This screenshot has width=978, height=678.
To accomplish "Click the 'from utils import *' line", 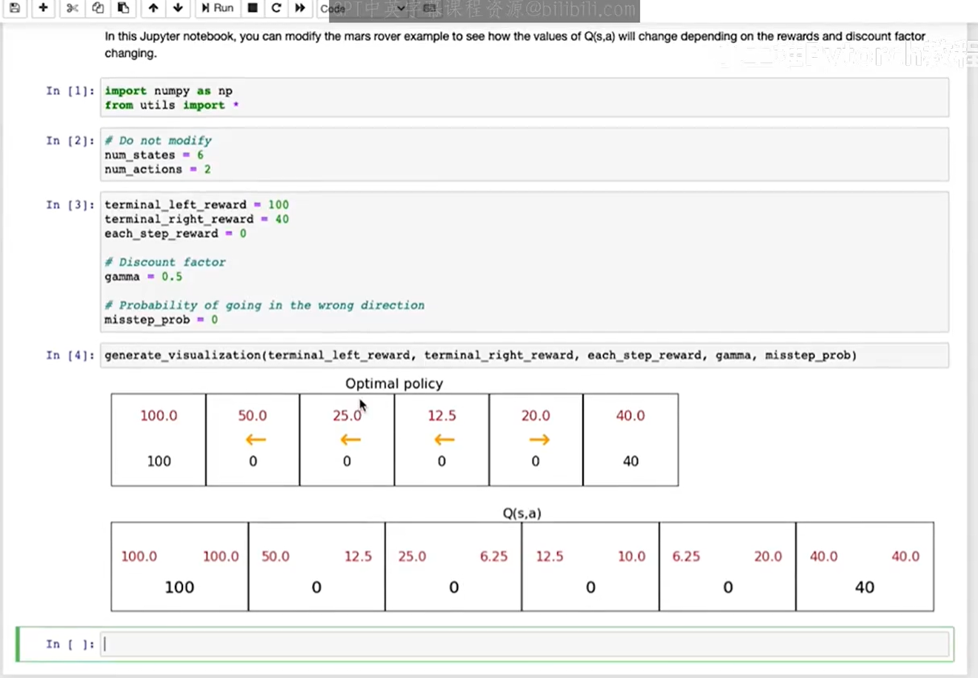I will tap(172, 105).
